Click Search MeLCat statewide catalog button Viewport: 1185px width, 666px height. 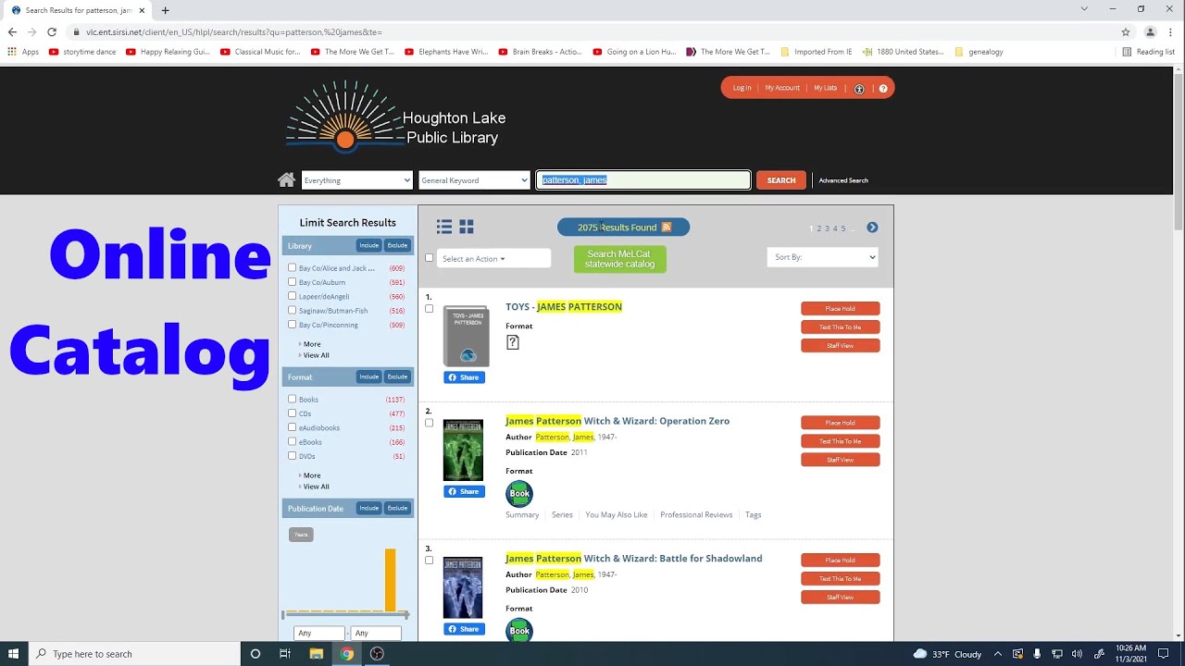point(619,259)
